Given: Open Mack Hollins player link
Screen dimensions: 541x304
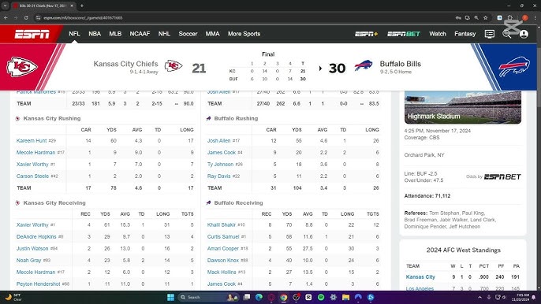Looking at the screenshot, I should point(222,272).
